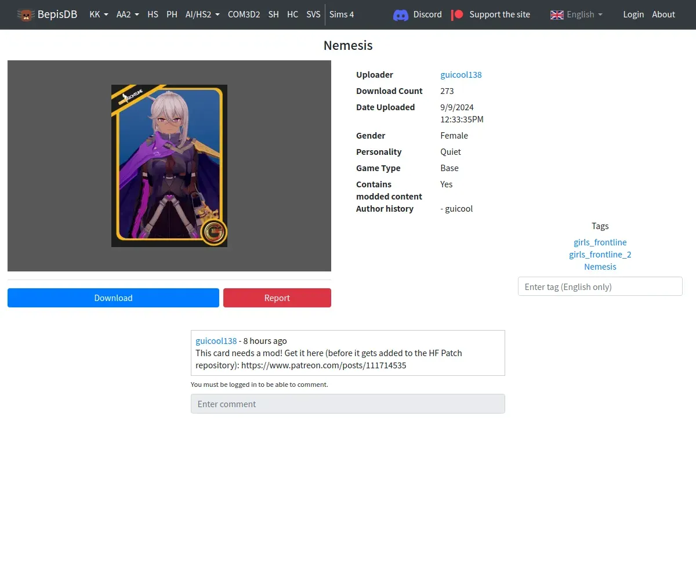This screenshot has width=696, height=580.
Task: Click the Nemesis page heading
Action: point(348,45)
